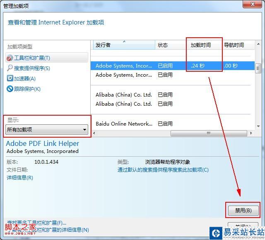265x240 pixels.
Task: Select the second Adobe Systems row
Action: pyautogui.click(x=173, y=75)
